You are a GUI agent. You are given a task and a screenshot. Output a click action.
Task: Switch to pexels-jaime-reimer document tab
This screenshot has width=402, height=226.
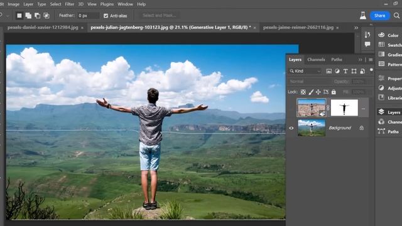pos(298,28)
